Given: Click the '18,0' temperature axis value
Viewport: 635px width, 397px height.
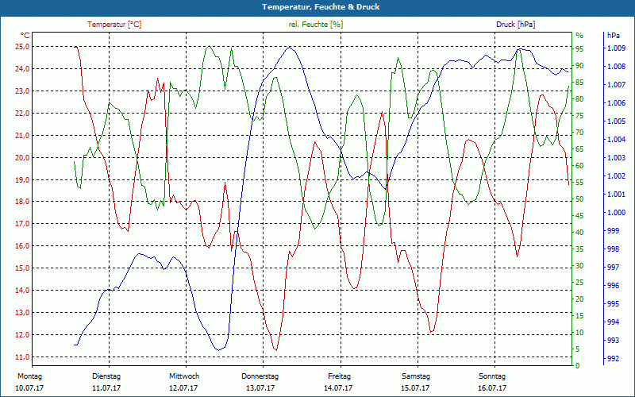Looking at the screenshot, I should (22, 202).
